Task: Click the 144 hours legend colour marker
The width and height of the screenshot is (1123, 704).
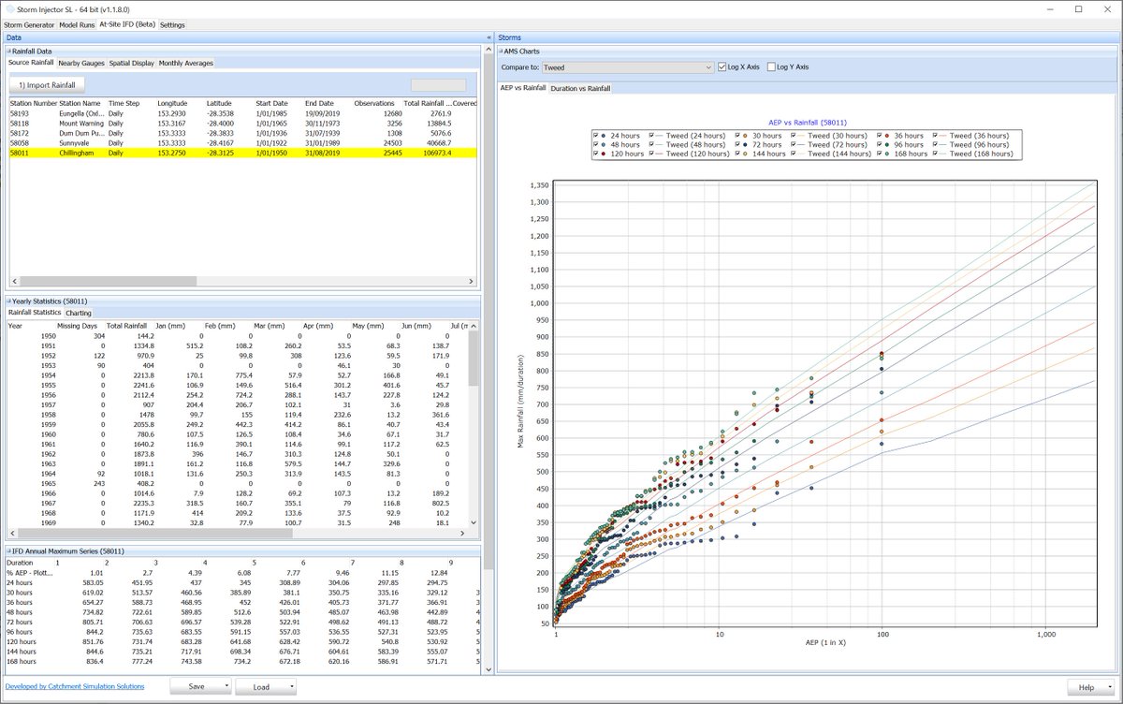Action: click(747, 154)
